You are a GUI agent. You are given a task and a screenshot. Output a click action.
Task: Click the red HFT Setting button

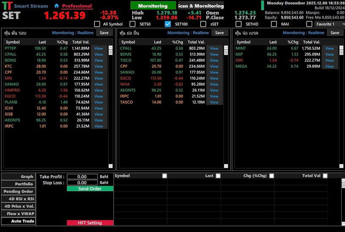pos(90,223)
